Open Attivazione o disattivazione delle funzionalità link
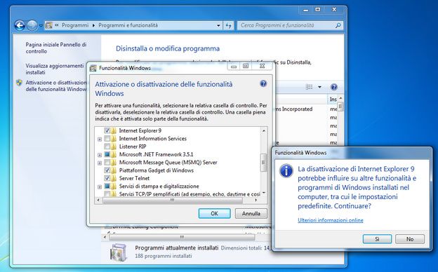Image resolution: width=438 pixels, height=272 pixels. coord(56,86)
